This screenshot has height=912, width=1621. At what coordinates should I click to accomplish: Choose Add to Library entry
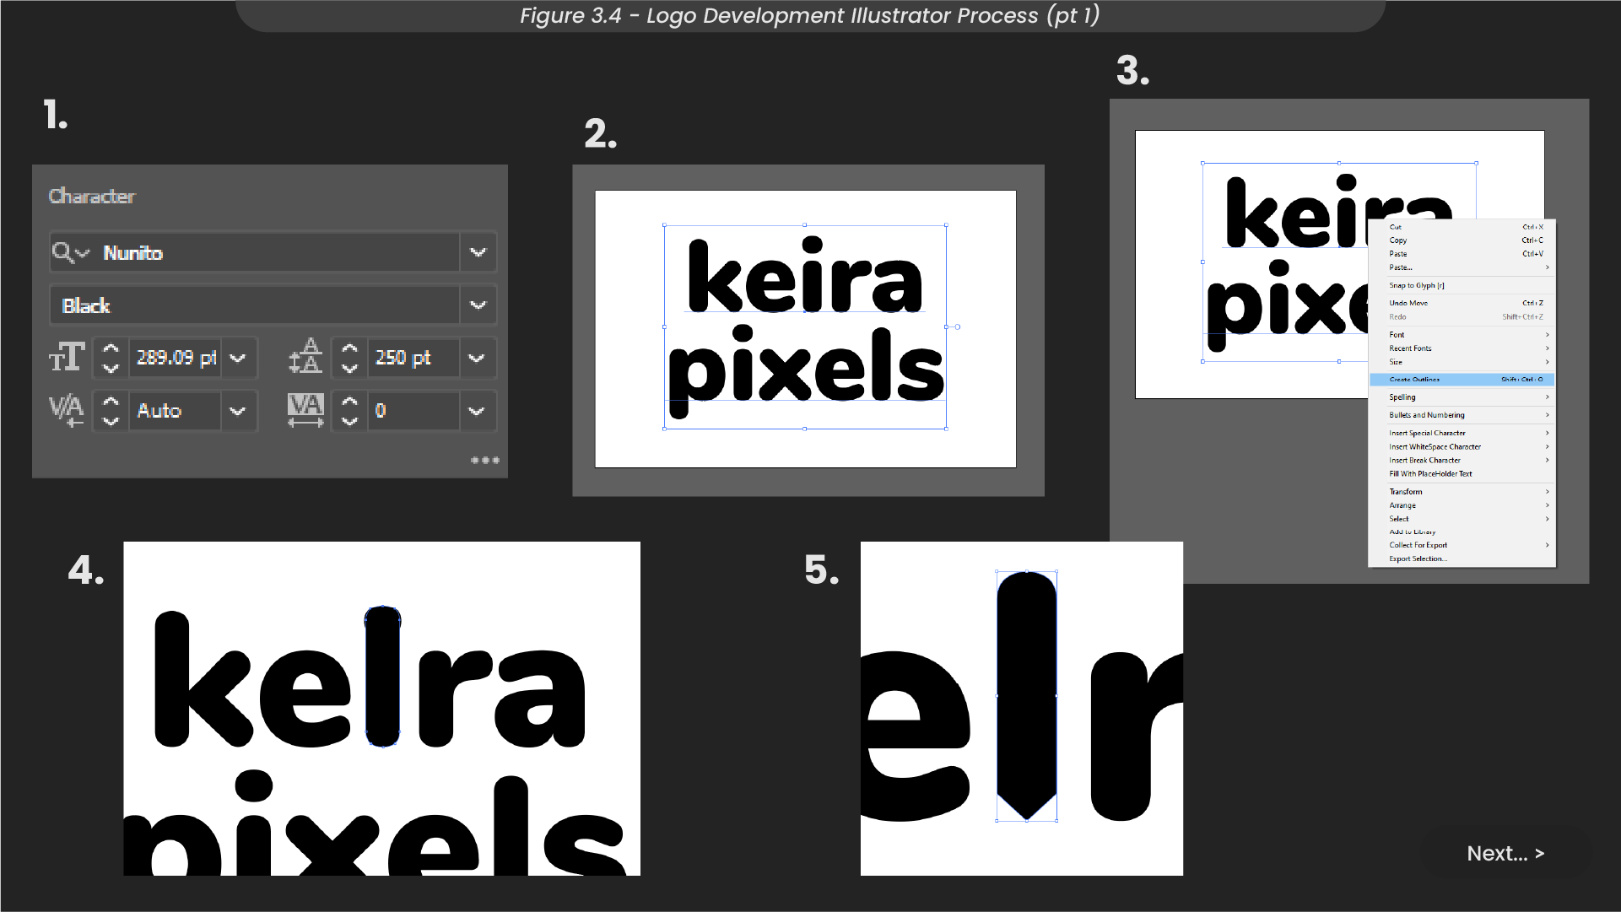click(x=1462, y=532)
